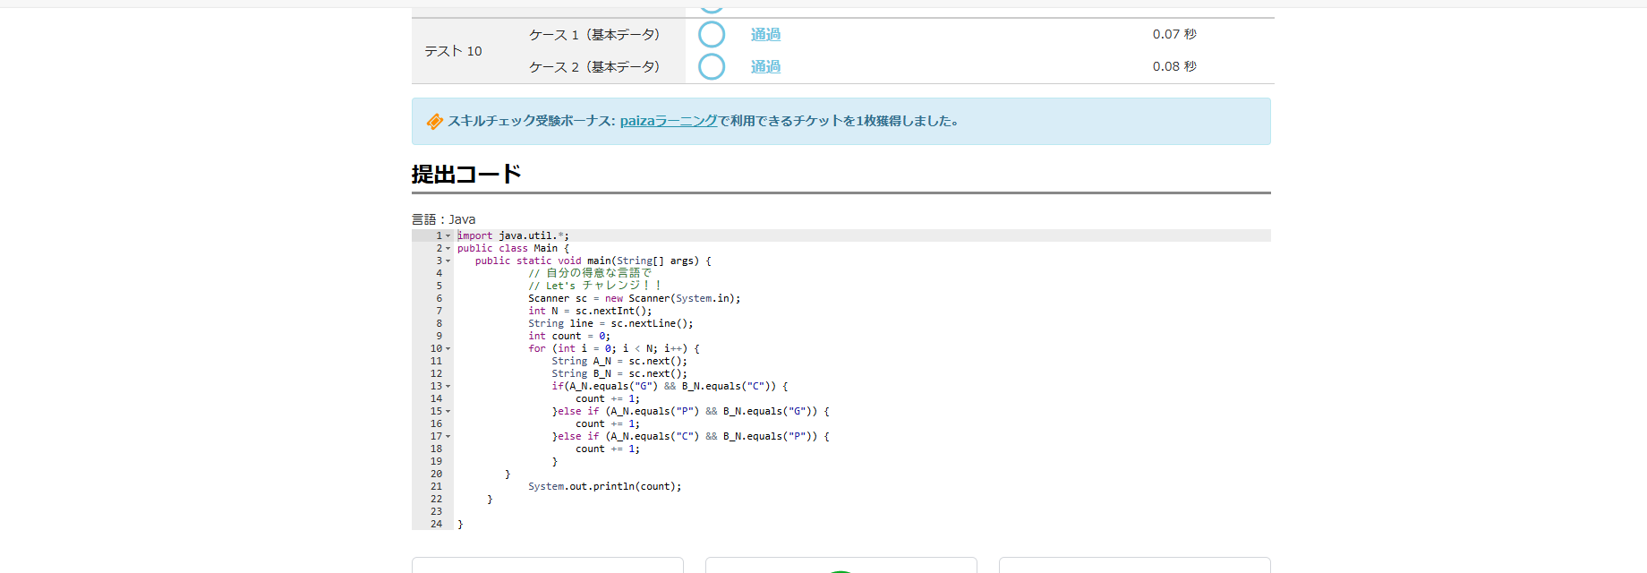
Task: Fold the Main class at line 2
Action: click(448, 249)
